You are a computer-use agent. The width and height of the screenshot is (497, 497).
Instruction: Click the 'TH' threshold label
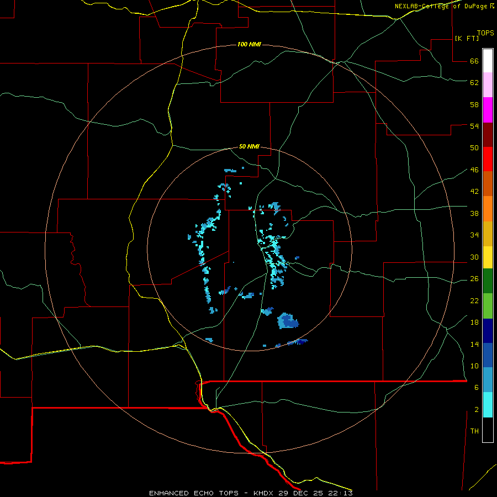pyautogui.click(x=474, y=431)
